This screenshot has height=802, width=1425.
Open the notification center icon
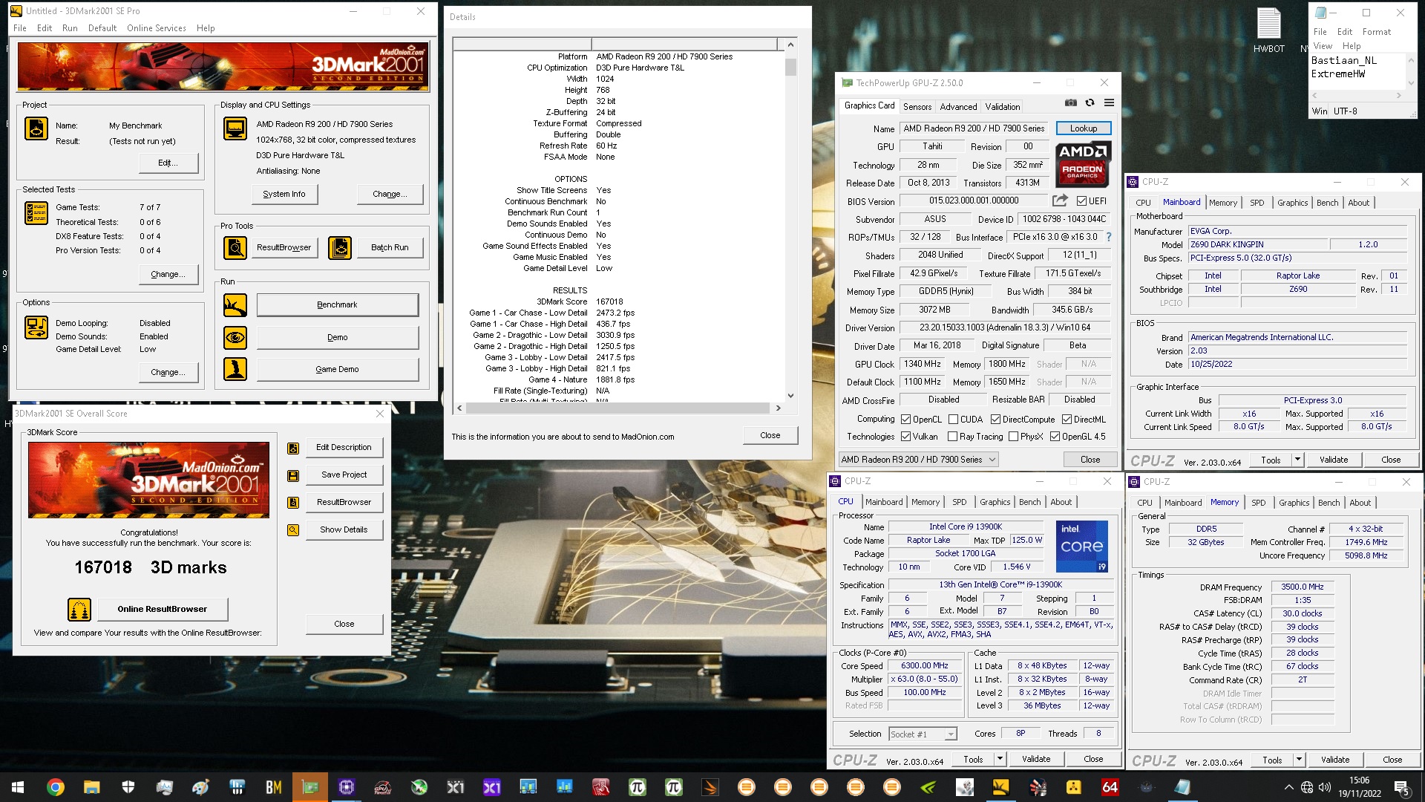[1402, 787]
